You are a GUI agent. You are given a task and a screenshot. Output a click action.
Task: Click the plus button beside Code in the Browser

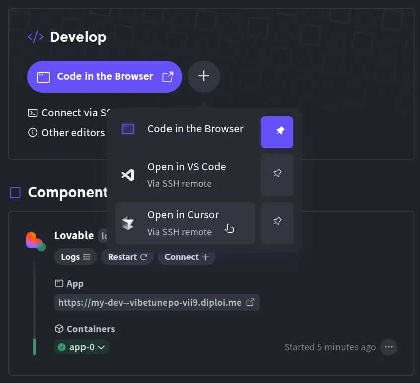204,76
